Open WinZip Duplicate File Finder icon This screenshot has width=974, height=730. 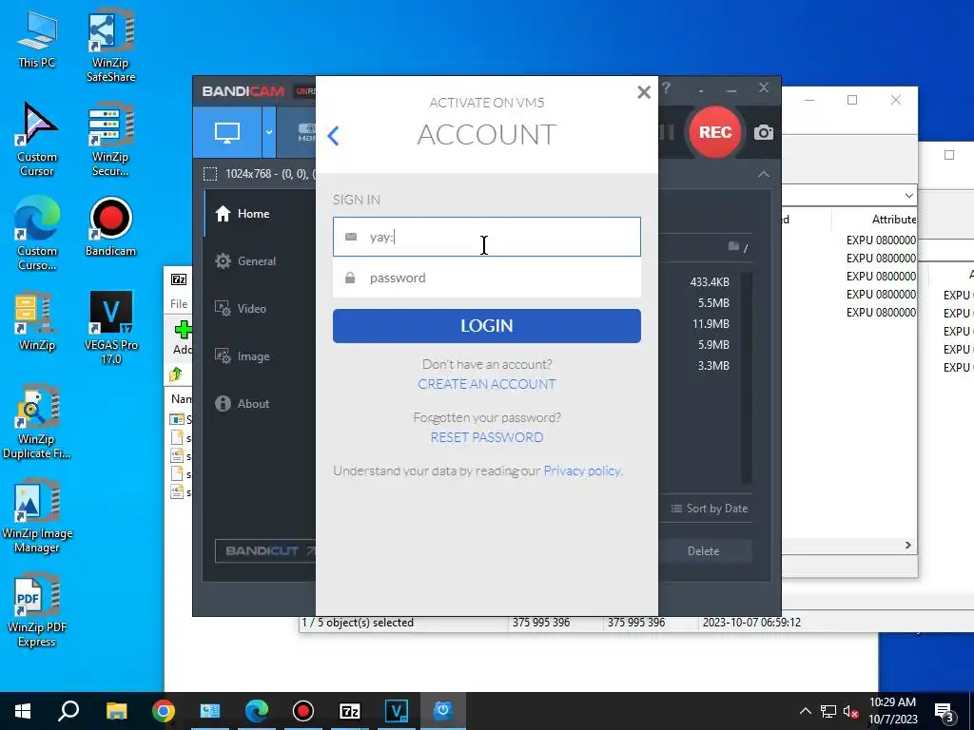click(x=36, y=422)
